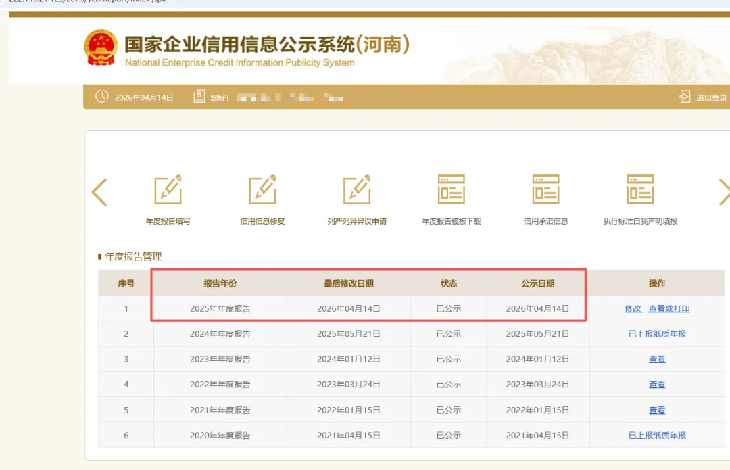This screenshot has height=470, width=730.
Task: Select the 2024年年度报告 cell
Action: pos(220,334)
